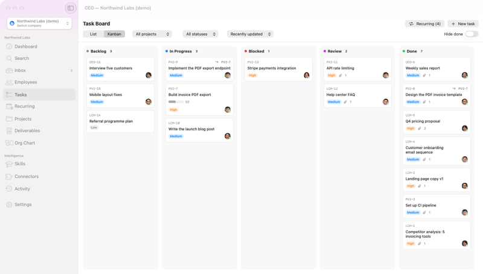Click assignee avatar on Stripe payments integration
Image resolution: width=483 pixels, height=274 pixels.
click(x=307, y=75)
